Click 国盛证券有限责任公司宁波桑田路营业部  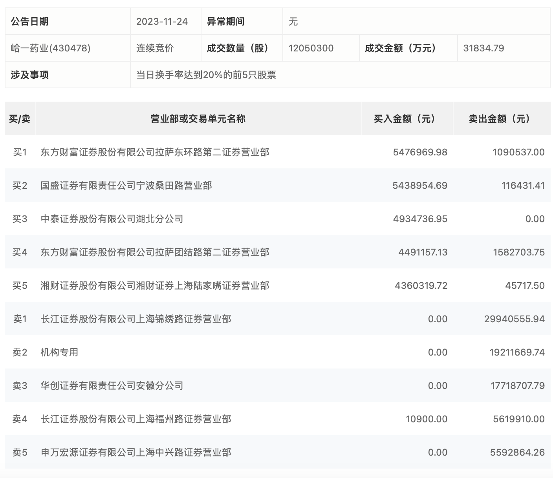126,186
